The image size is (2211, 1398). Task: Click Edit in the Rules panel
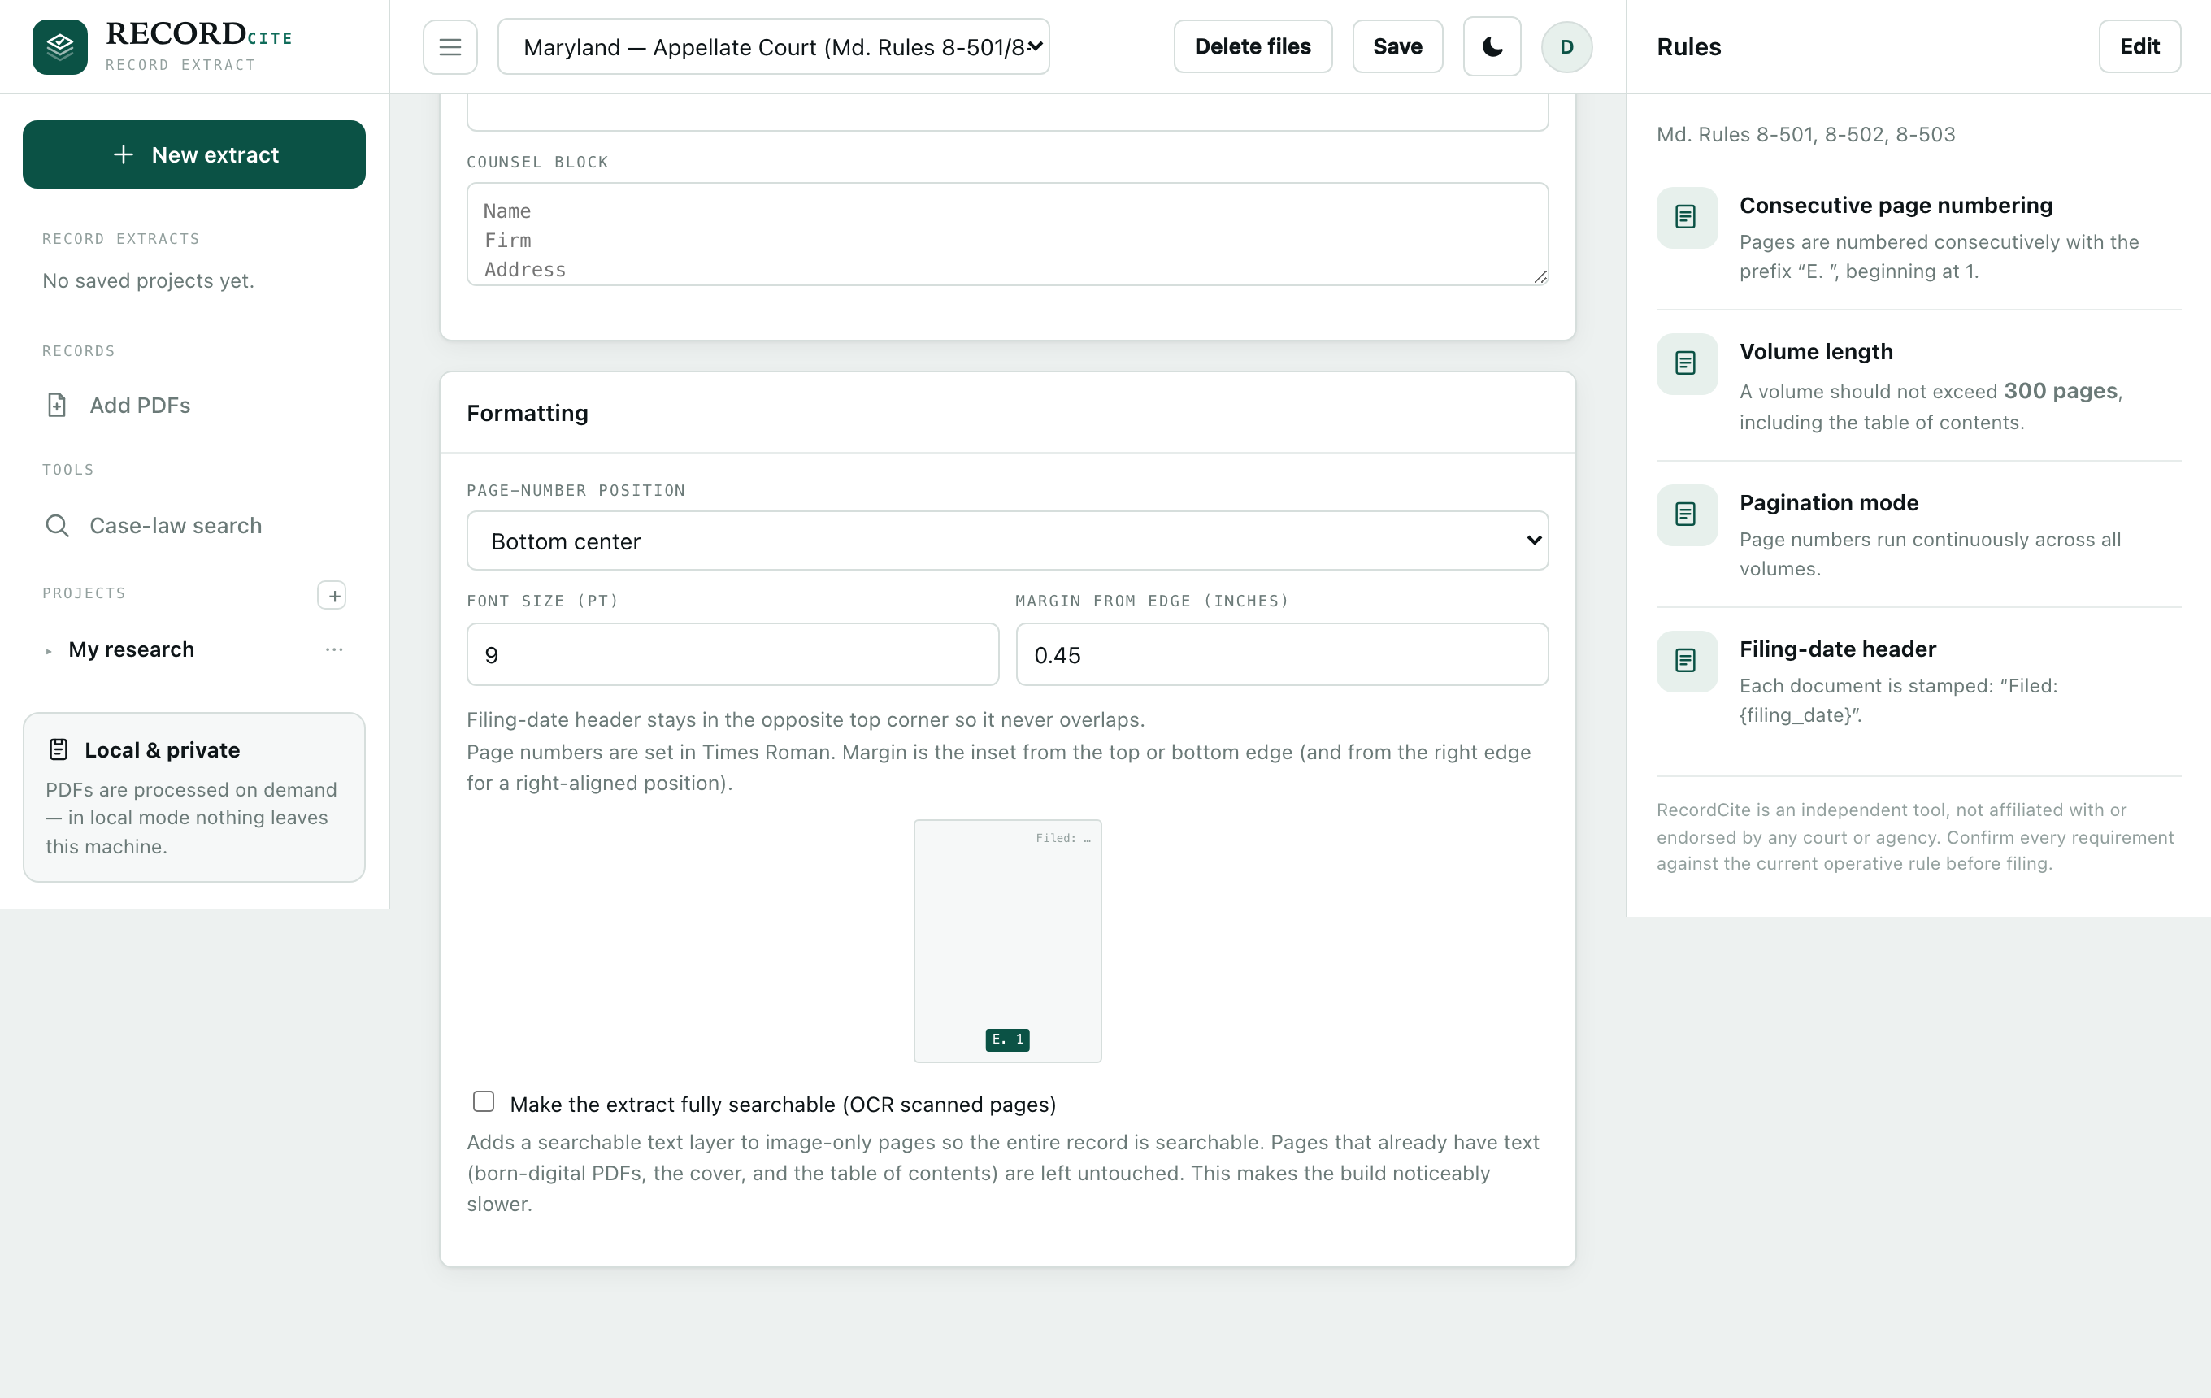click(2139, 47)
